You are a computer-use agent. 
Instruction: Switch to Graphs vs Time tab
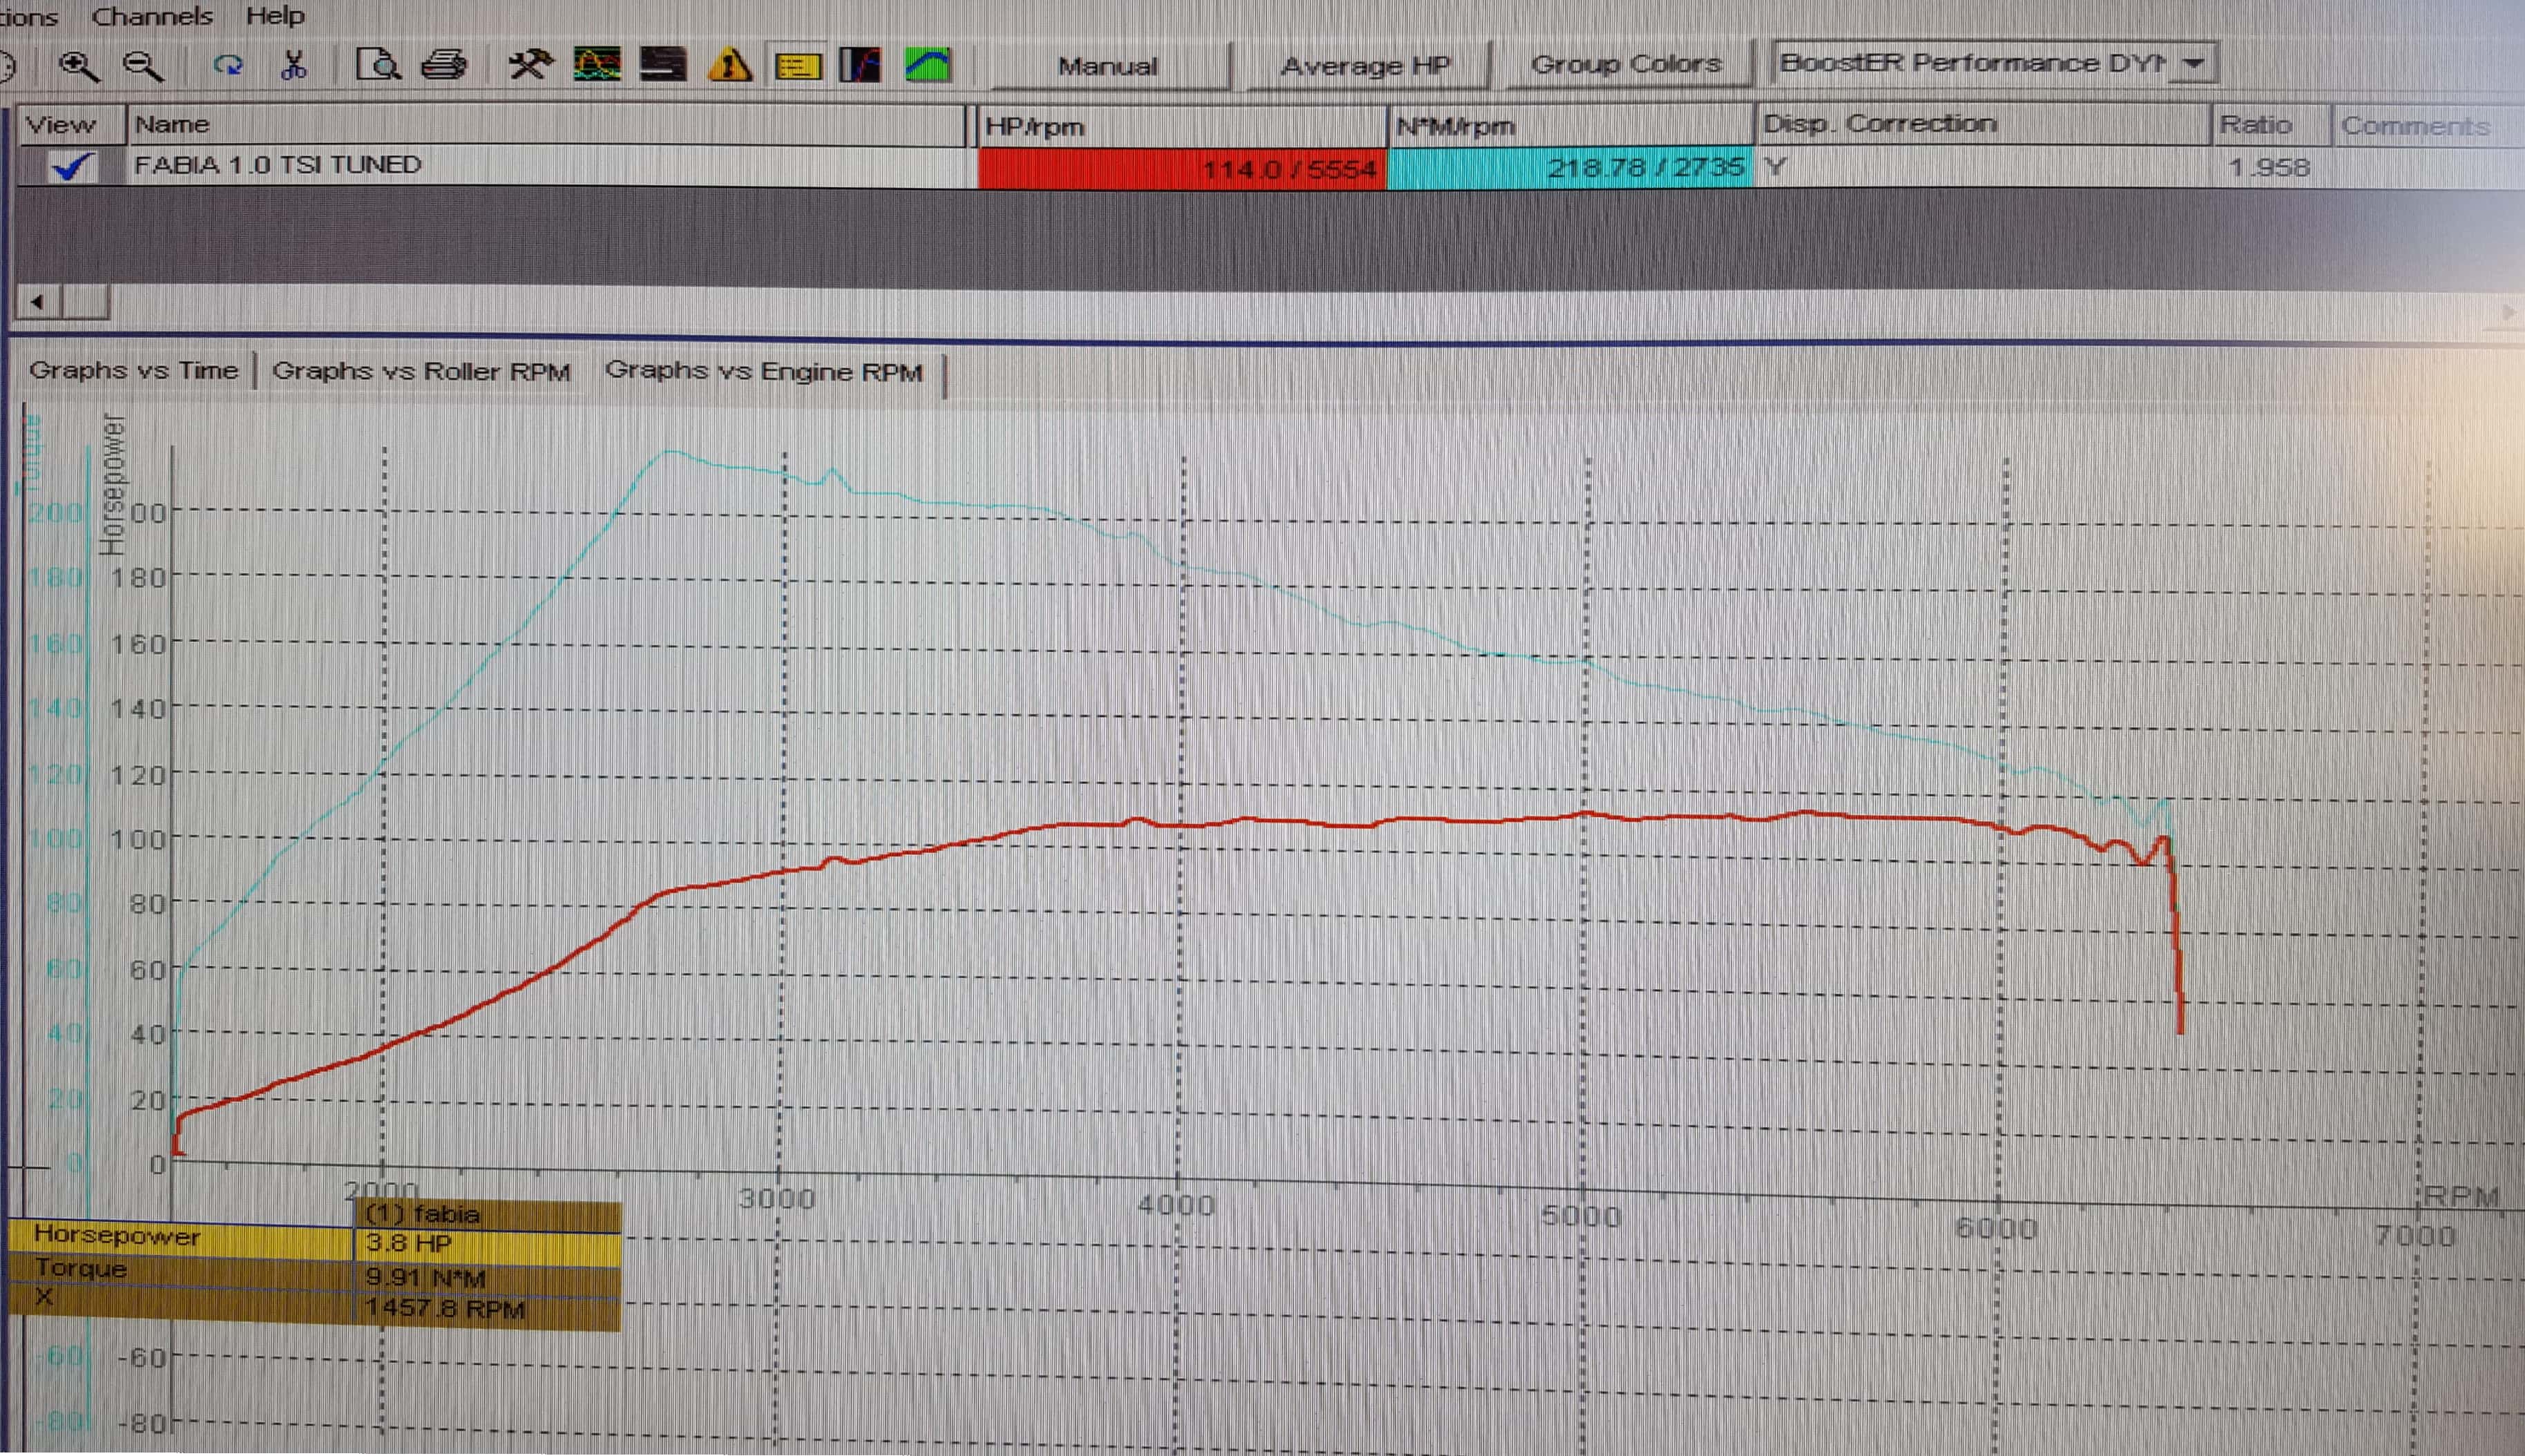tap(134, 370)
